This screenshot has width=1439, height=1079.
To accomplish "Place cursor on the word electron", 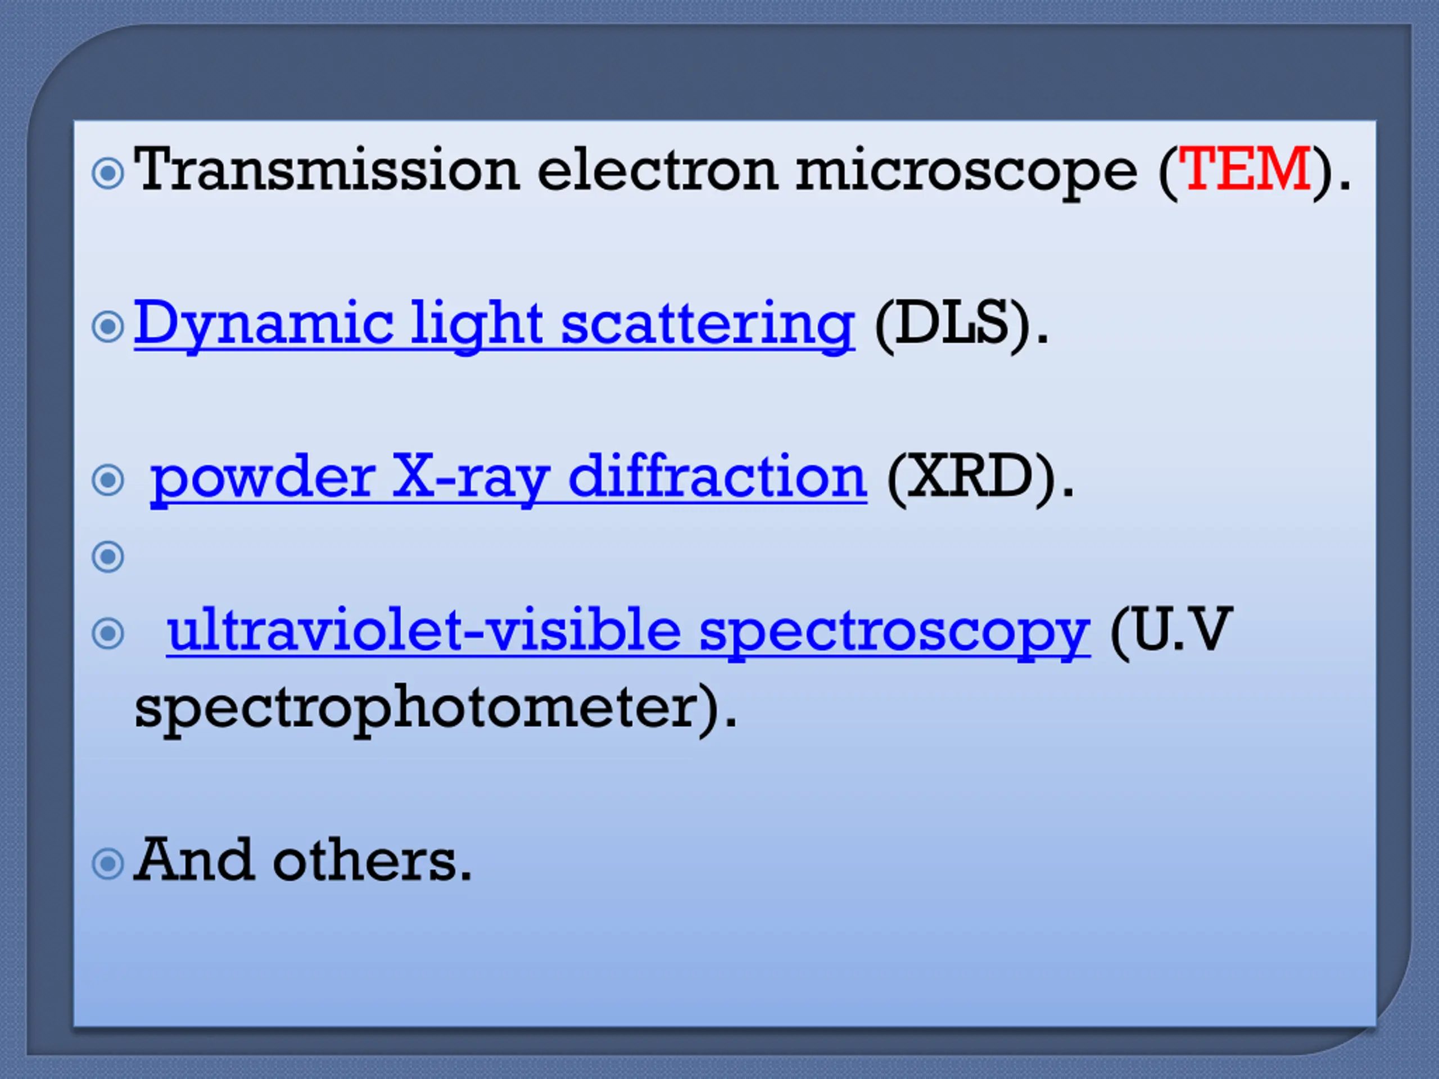I will (x=657, y=170).
